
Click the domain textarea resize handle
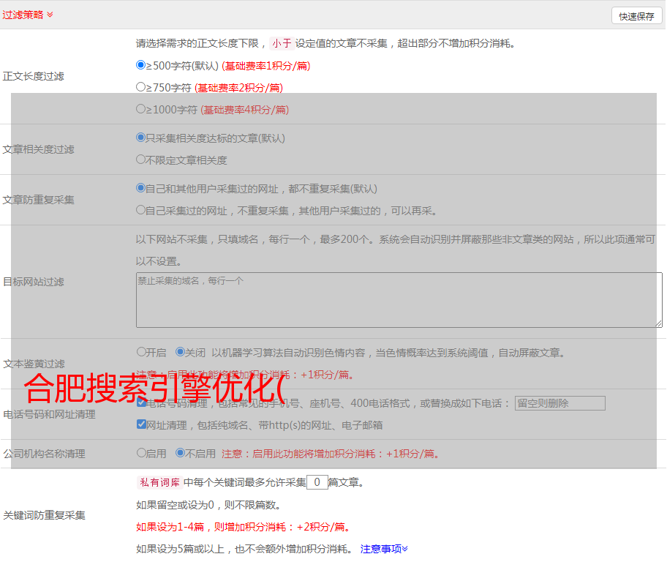click(x=658, y=323)
